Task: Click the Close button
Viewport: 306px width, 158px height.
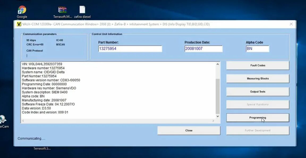Action: click(189, 130)
